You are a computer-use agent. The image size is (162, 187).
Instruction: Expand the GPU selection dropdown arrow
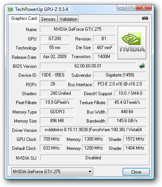90,172
